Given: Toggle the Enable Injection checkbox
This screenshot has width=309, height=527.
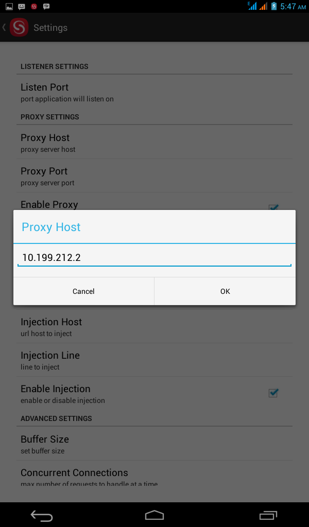Looking at the screenshot, I should [x=273, y=393].
